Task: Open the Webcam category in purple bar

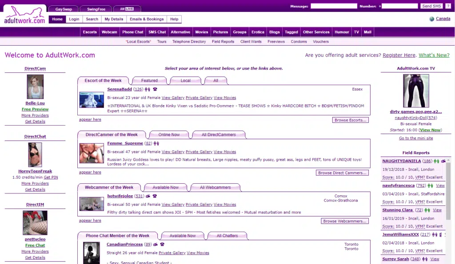Action: point(109,32)
